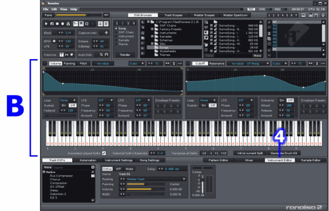Click the magnifier search icon in file browser
This screenshot has width=329, height=211.
(206, 22)
